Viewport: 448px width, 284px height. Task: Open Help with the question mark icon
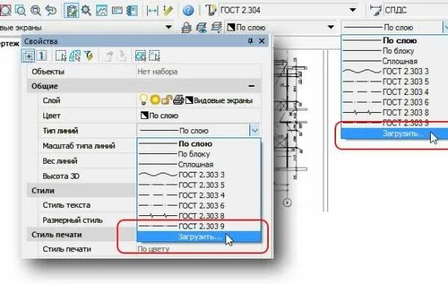pos(188,10)
